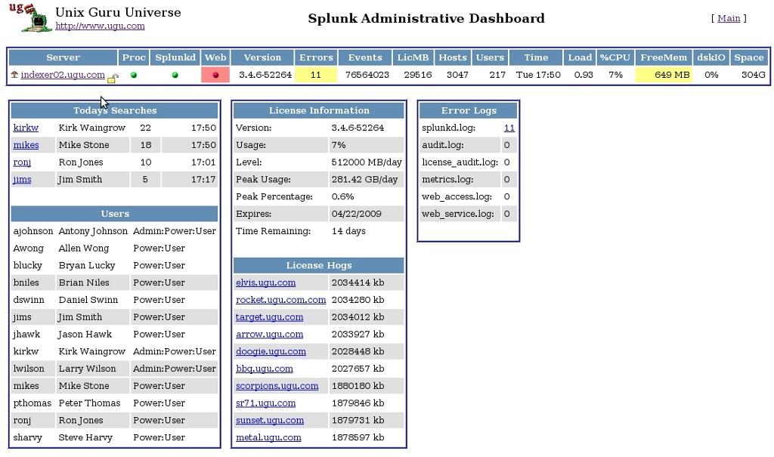The height and width of the screenshot is (457, 774).
Task: Click the Errors column header
Action: coord(316,57)
